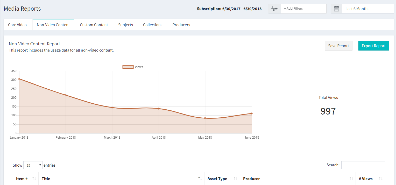Focus the table Search box
Screen dimensions: 396x185
(x=363, y=165)
